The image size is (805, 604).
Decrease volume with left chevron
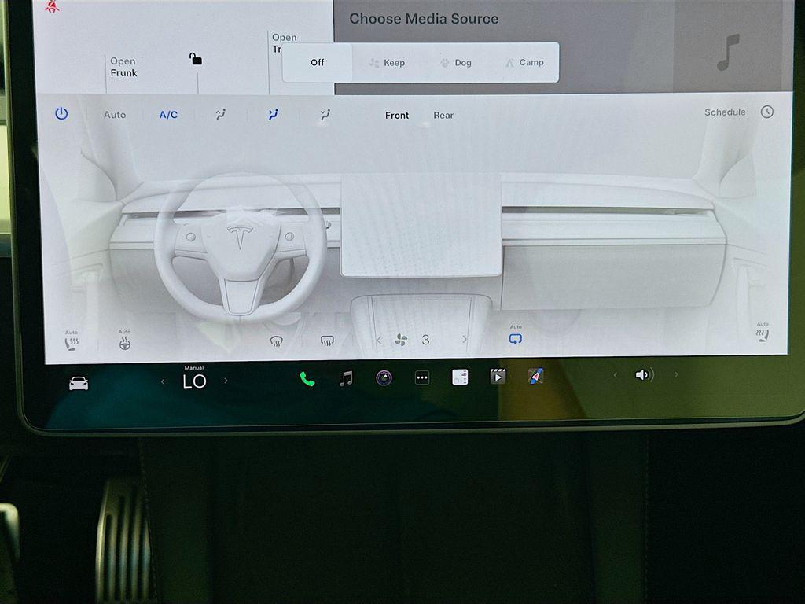coord(616,375)
